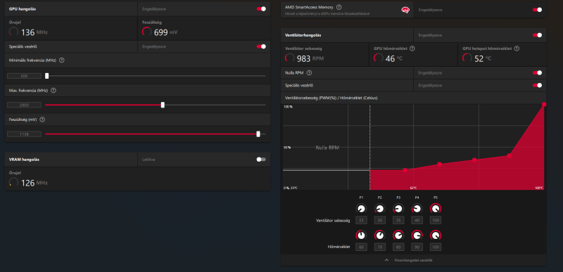The image size is (563, 272).
Task: Click the Max. frekvencia 2900 value field
Action: (24, 105)
